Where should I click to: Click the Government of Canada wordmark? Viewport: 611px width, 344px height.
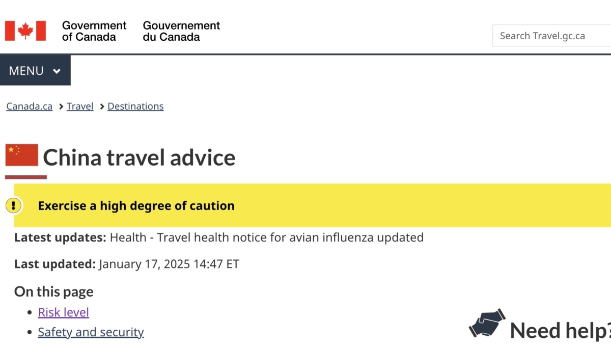click(x=94, y=31)
